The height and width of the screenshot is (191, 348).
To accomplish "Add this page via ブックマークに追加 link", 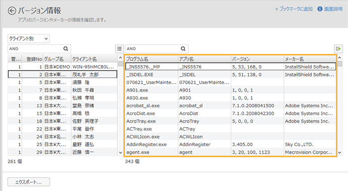I will pos(294,9).
